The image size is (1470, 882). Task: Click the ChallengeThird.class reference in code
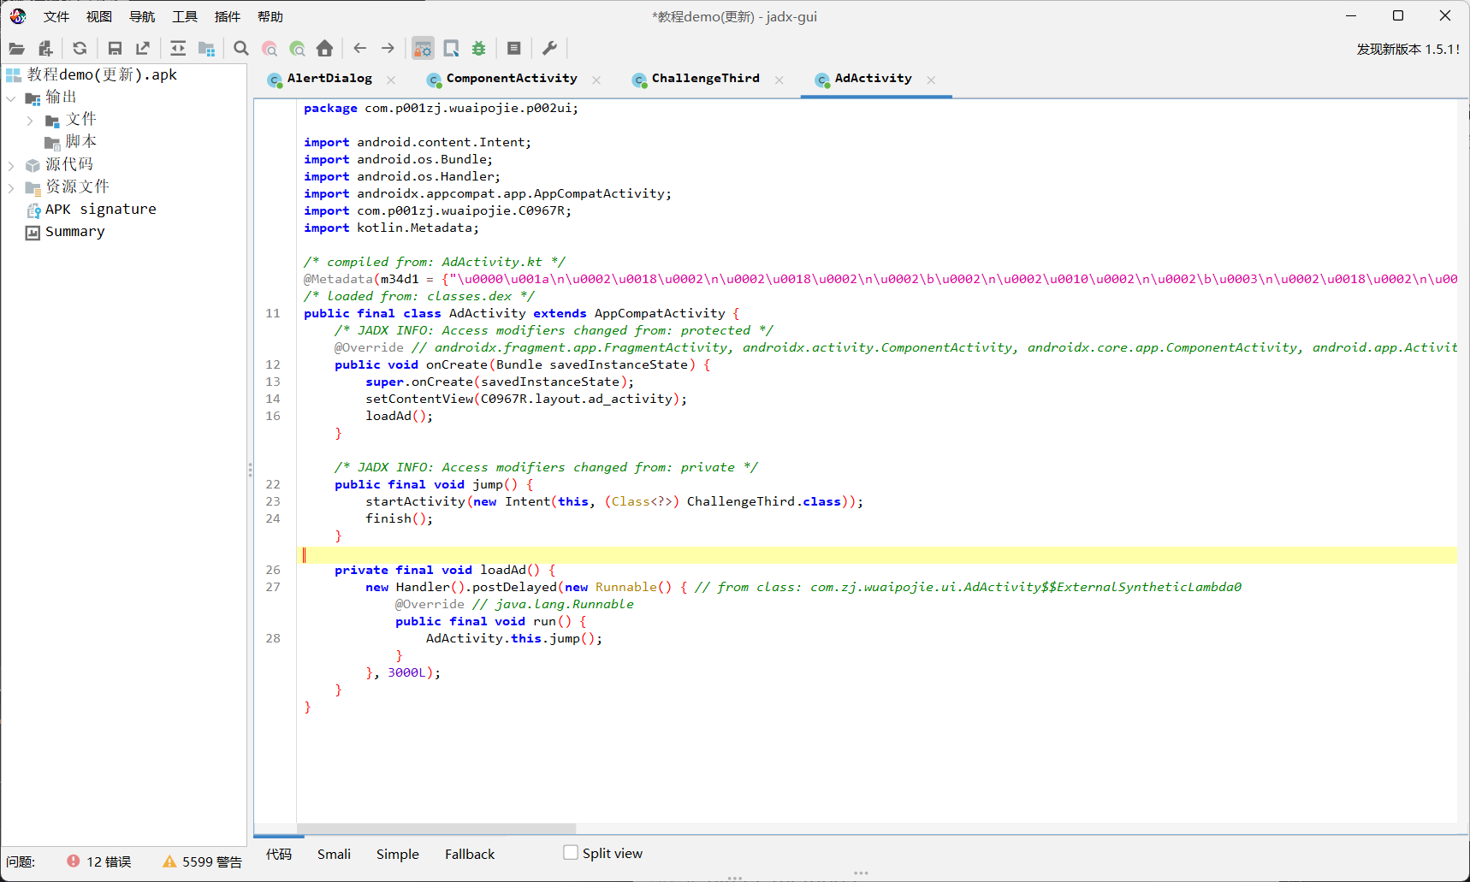pos(764,501)
